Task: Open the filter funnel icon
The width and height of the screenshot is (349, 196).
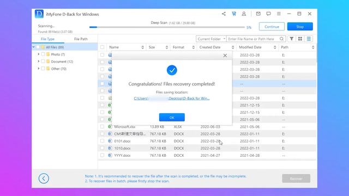Action: 291,39
